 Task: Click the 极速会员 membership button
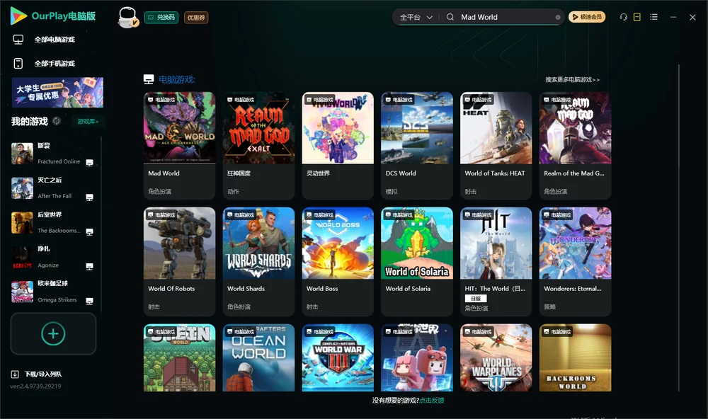[587, 17]
